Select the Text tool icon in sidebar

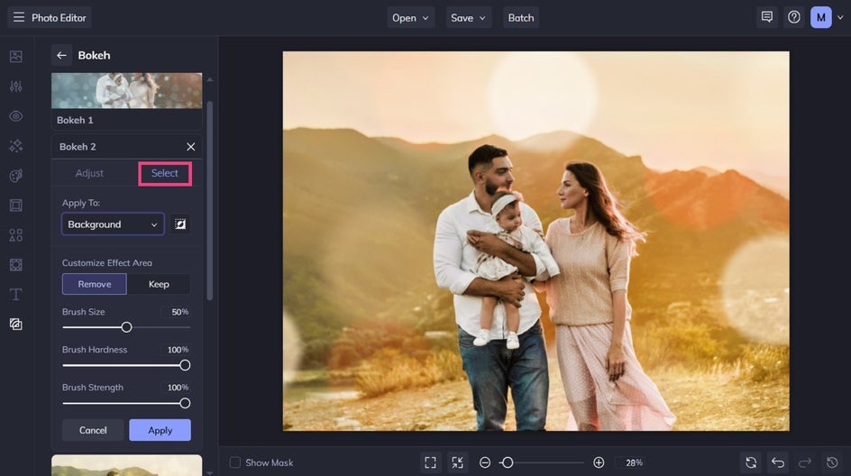(15, 294)
